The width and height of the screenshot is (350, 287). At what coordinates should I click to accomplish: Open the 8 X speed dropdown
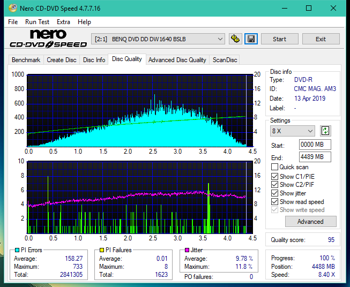293,131
